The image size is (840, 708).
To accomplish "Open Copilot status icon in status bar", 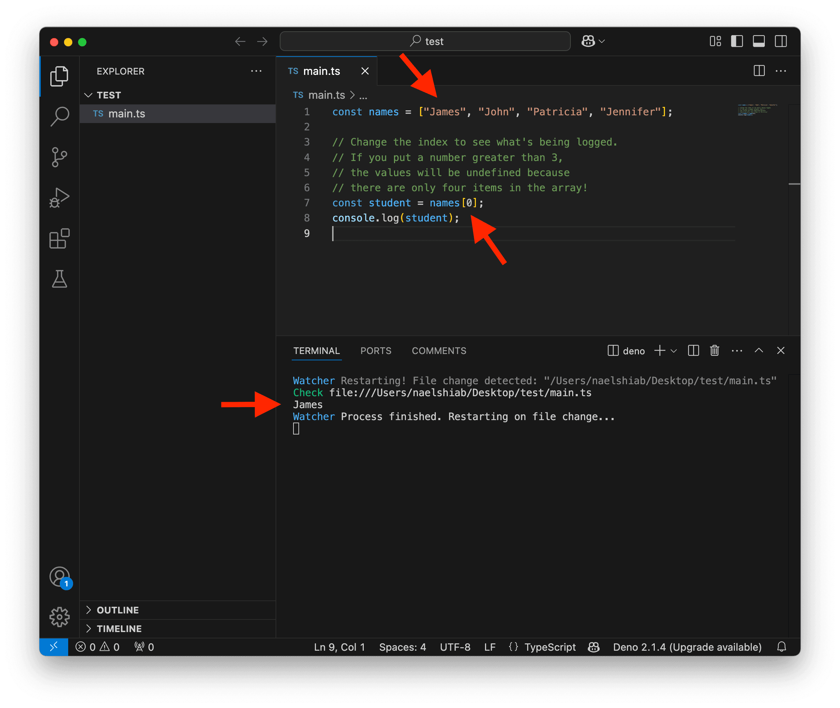I will [x=594, y=646].
